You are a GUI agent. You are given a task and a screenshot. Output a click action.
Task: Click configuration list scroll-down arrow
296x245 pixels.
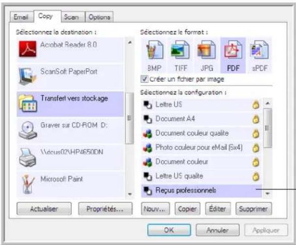[268, 193]
